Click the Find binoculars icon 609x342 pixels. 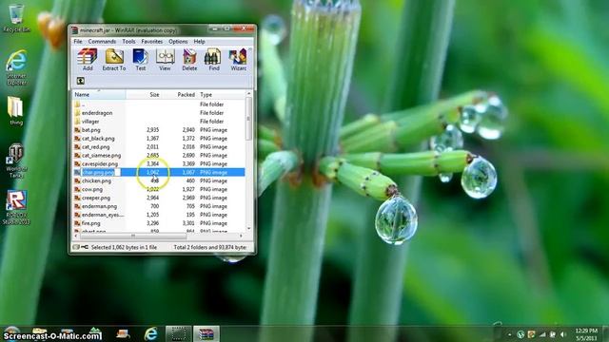tap(213, 59)
